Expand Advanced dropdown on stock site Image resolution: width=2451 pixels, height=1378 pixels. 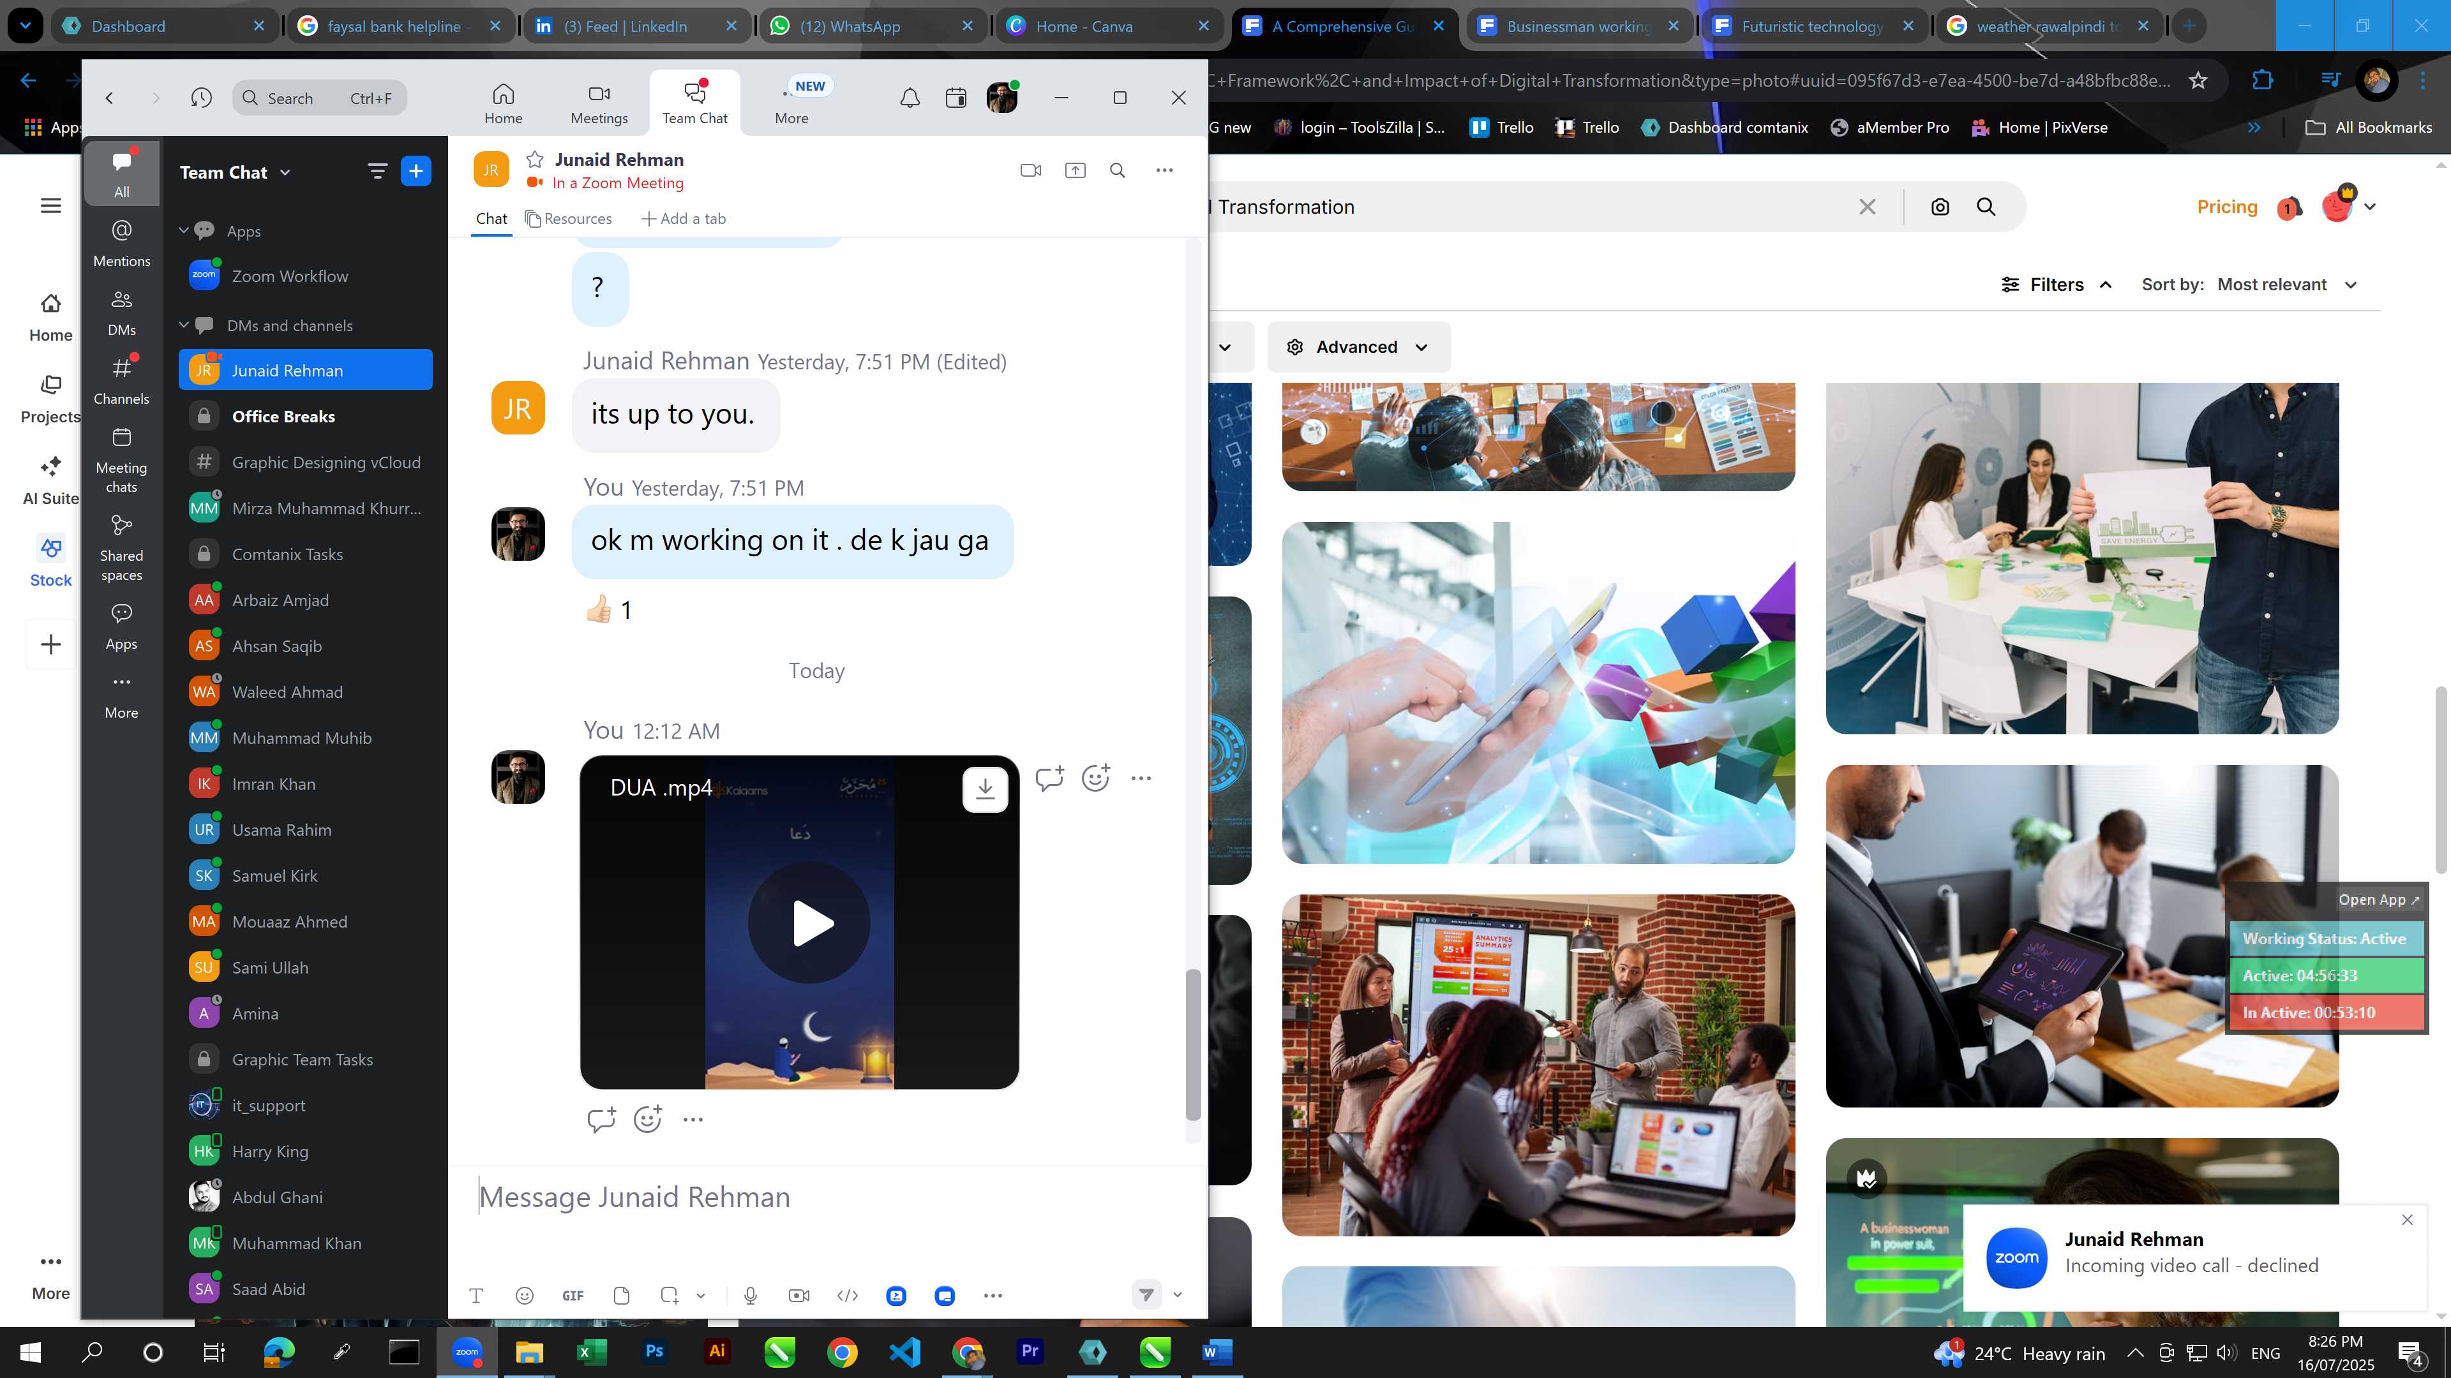[x=1358, y=347]
